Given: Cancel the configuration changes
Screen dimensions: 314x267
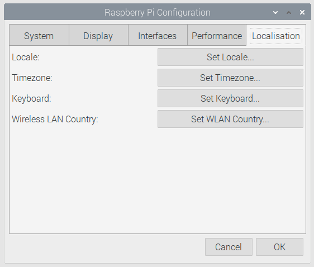Looking at the screenshot, I should (229, 247).
